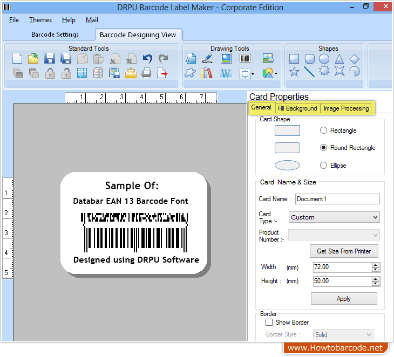The image size is (394, 357).
Task: Click the WordArt tool icon
Action: pos(226,73)
